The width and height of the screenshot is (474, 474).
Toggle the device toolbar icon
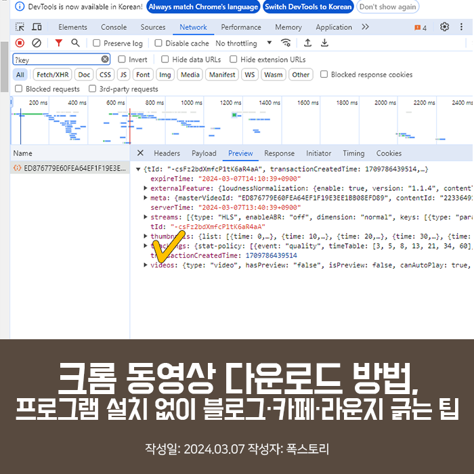(37, 27)
